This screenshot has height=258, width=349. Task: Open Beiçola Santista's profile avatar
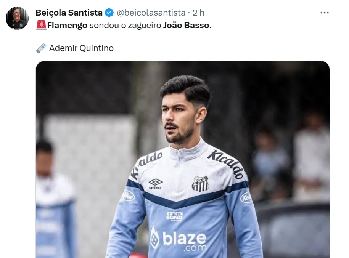[x=17, y=18]
